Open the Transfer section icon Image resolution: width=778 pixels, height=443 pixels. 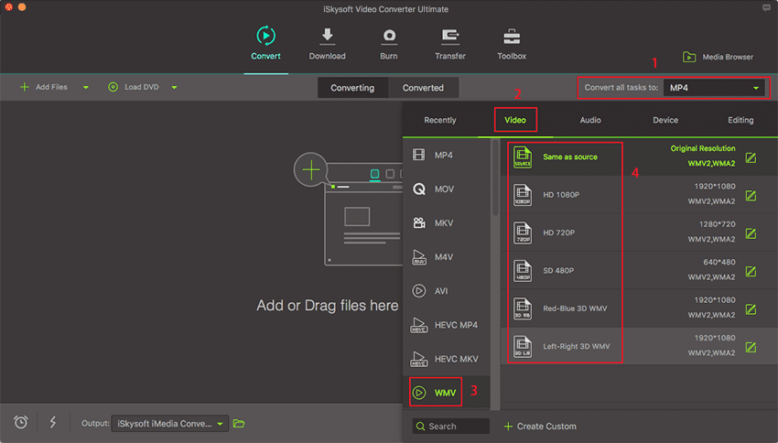pos(450,37)
